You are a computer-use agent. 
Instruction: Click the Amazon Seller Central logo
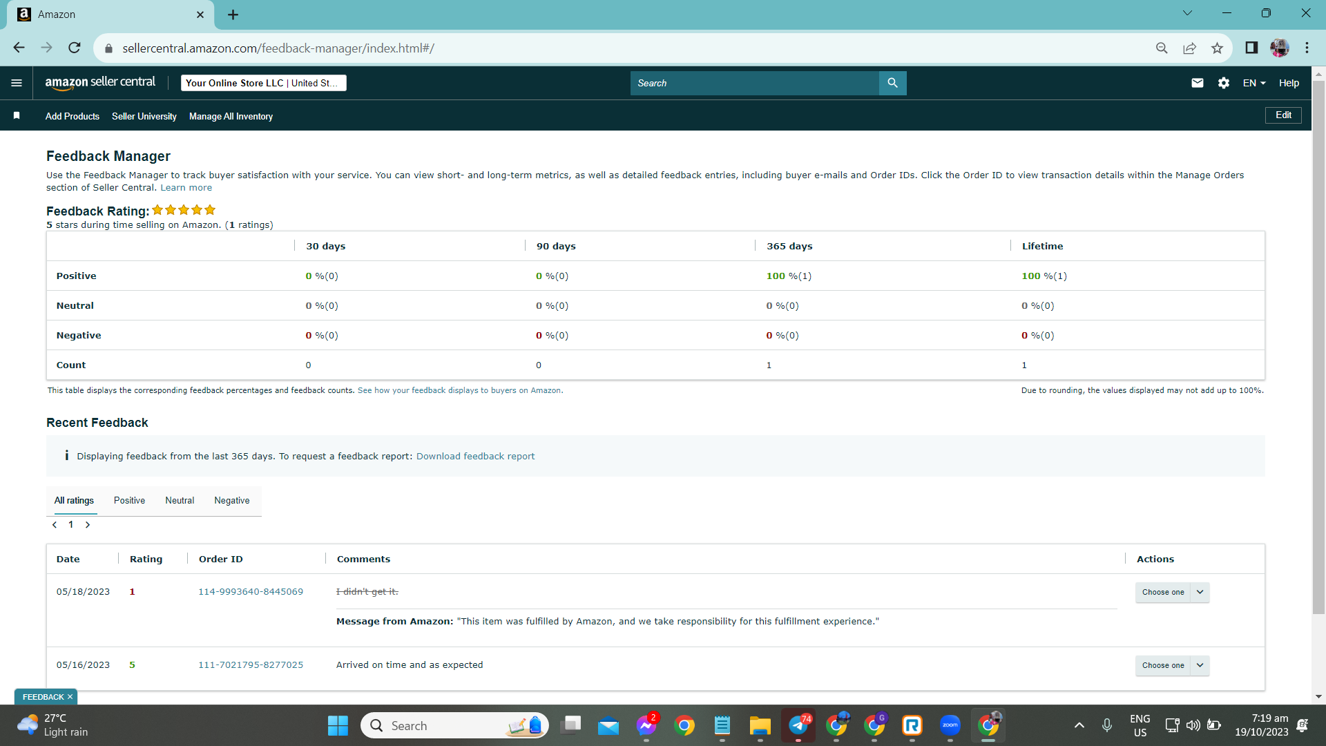coord(101,83)
